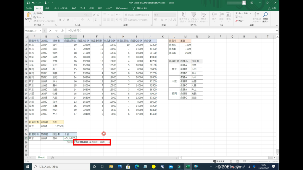
Task: Add a new sheet with plus icon
Action: (52, 158)
